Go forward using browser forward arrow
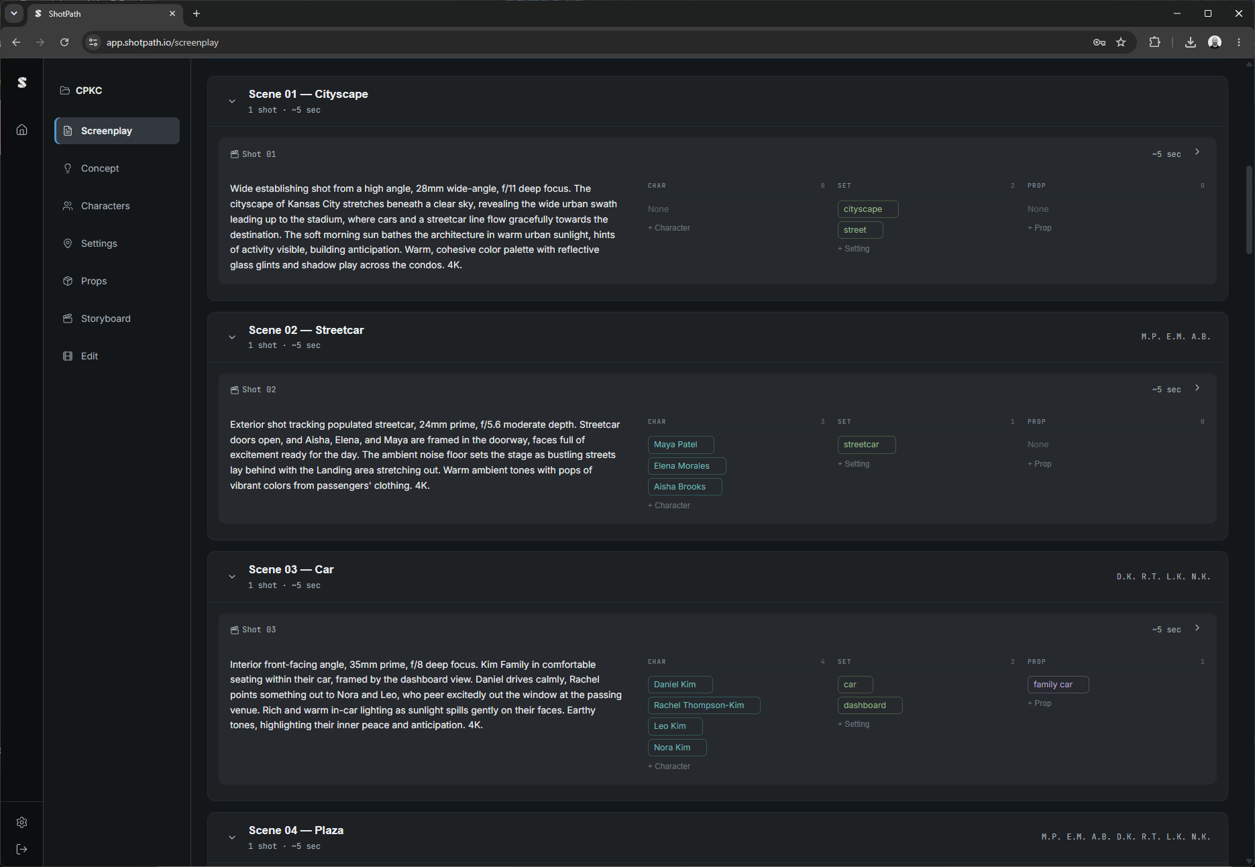 point(40,42)
